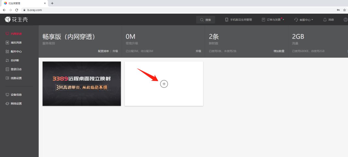
Task: Click the 搜索 search box
Action: [206, 20]
